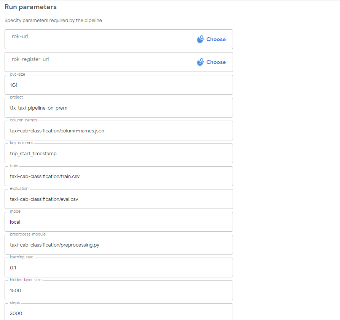340x320 pixels.
Task: Click the Choose label for rok-url
Action: point(216,39)
